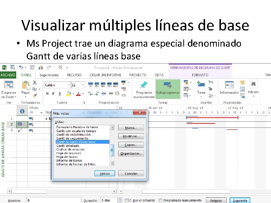Click the Modificar... button
This screenshot has width=271, height=203.
pos(131,136)
